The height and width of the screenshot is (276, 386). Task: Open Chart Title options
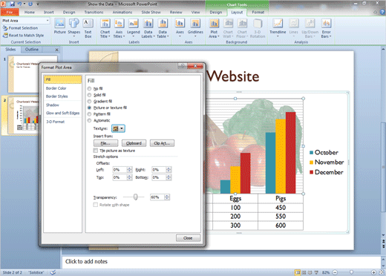point(105,28)
